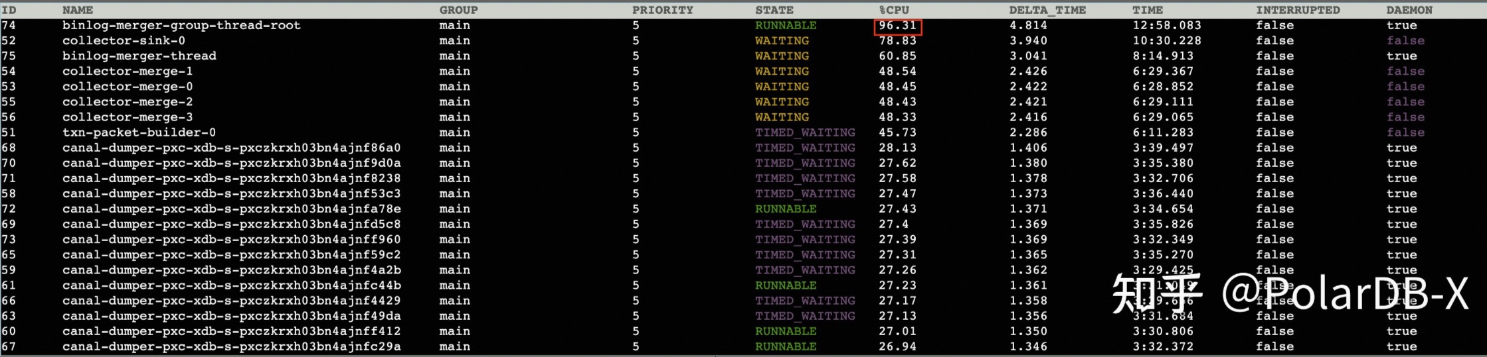The width and height of the screenshot is (1487, 357).
Task: Click the time value 6:11.283
Action: (1163, 132)
